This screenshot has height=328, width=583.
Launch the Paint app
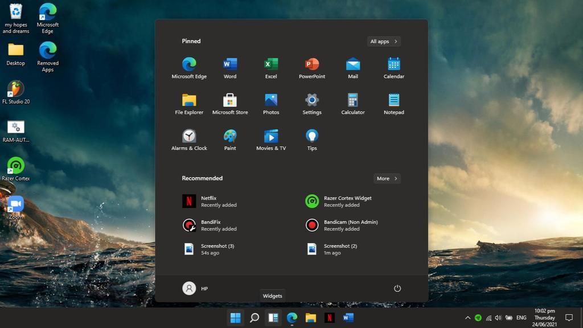pos(230,140)
